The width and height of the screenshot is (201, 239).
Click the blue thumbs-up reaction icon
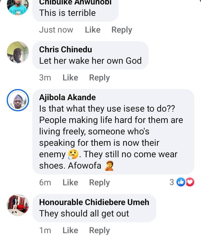click(x=181, y=182)
